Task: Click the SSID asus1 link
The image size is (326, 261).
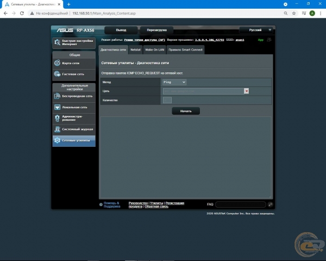Action: click(x=240, y=40)
